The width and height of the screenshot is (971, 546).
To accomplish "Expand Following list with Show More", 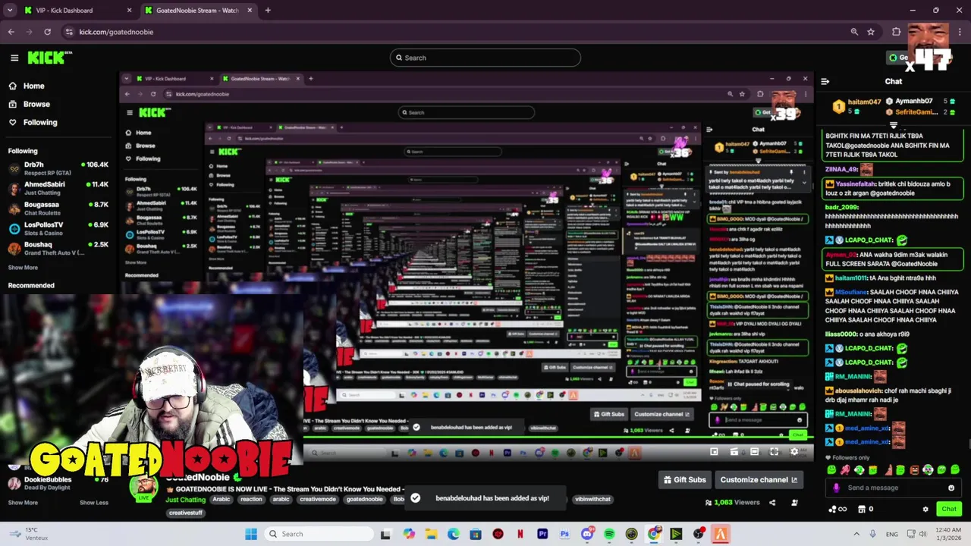I will pos(23,268).
